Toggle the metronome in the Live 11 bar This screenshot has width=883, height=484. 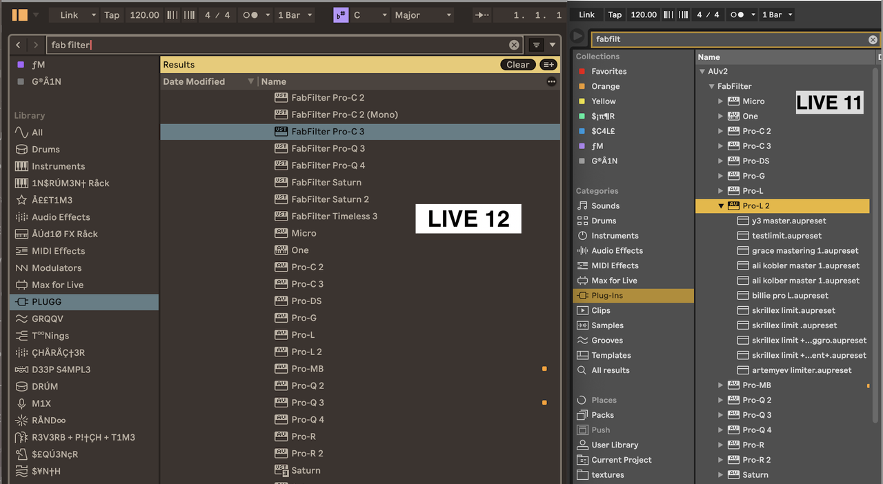pyautogui.click(x=736, y=14)
